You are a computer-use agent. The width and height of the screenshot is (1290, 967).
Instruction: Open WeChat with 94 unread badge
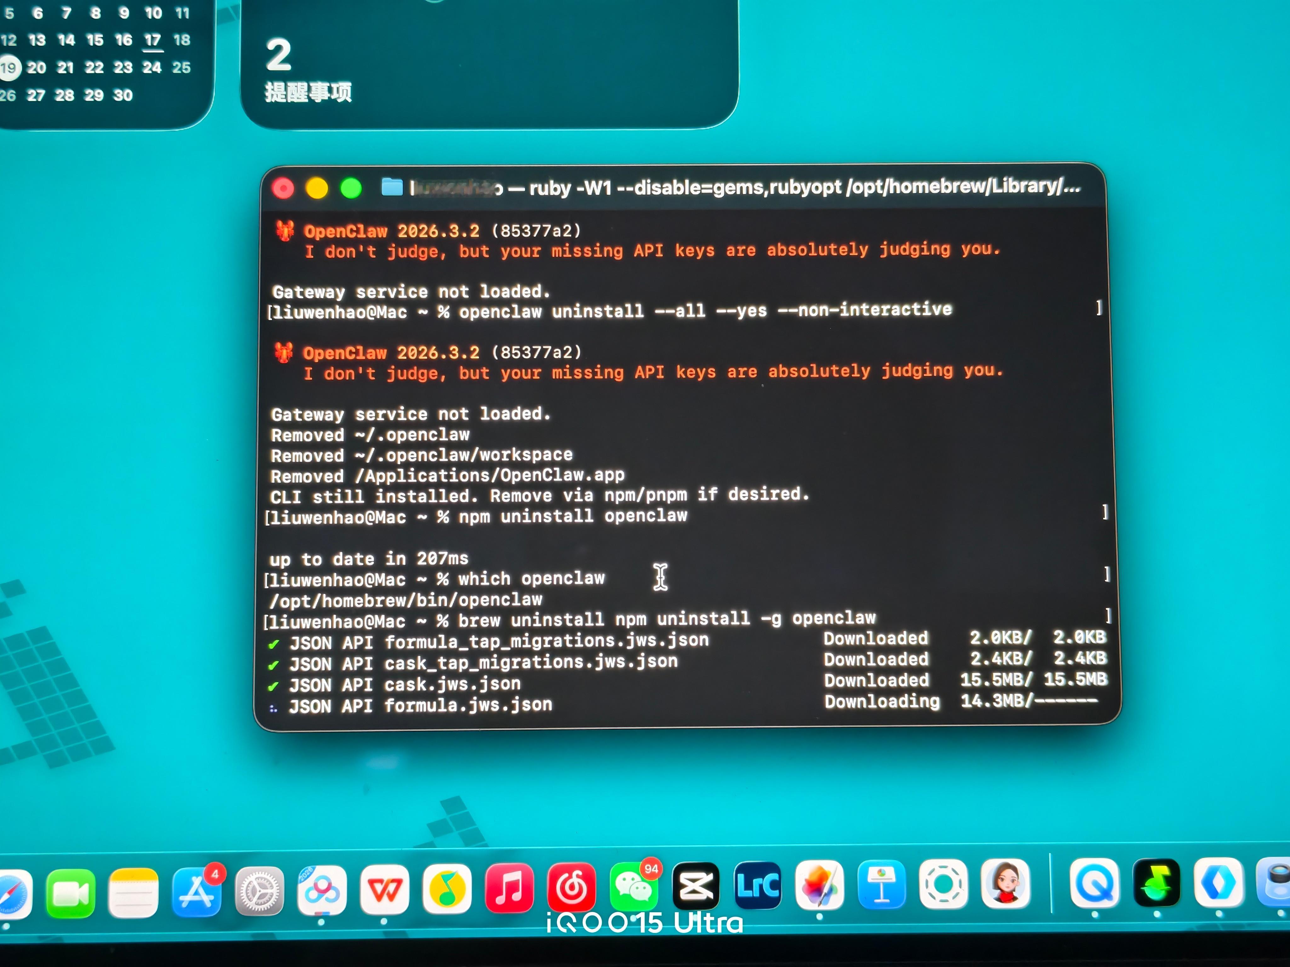(633, 887)
